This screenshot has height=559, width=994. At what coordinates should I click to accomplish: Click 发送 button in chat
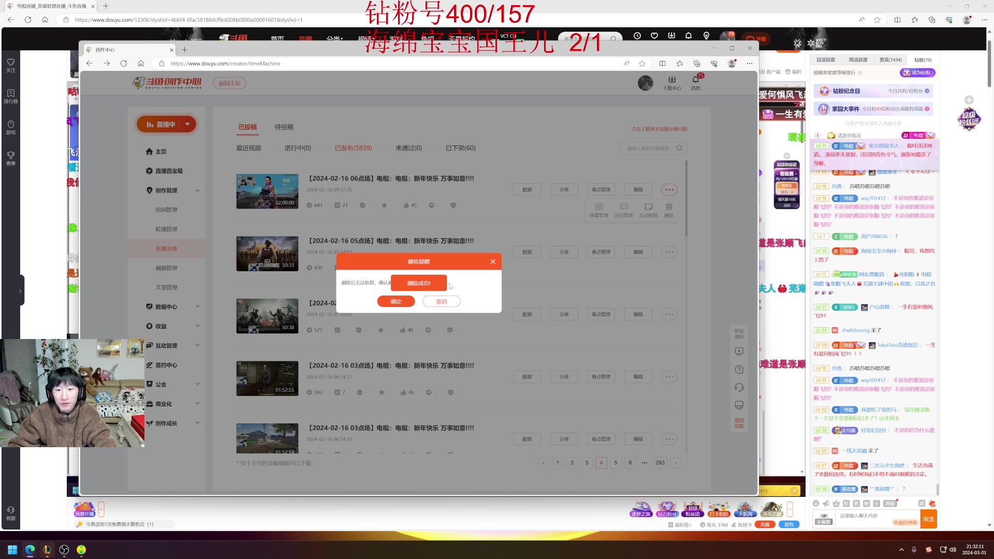tap(929, 519)
